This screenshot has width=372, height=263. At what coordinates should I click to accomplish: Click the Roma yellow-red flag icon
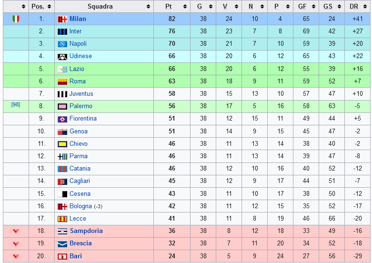[62, 81]
